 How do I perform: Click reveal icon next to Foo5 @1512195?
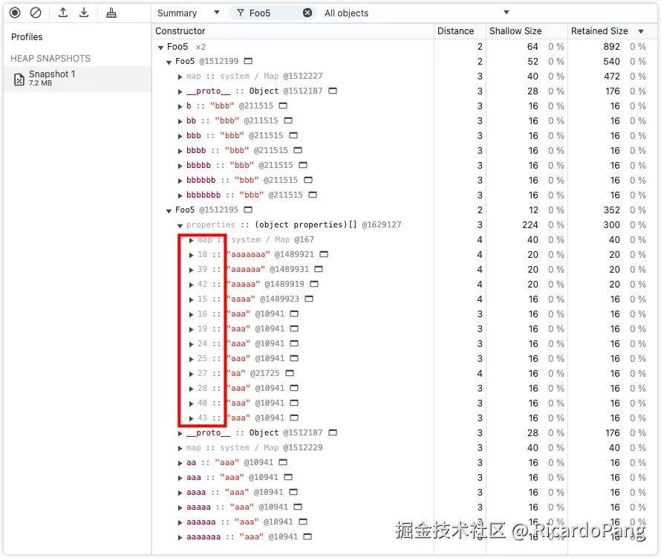pyautogui.click(x=248, y=210)
